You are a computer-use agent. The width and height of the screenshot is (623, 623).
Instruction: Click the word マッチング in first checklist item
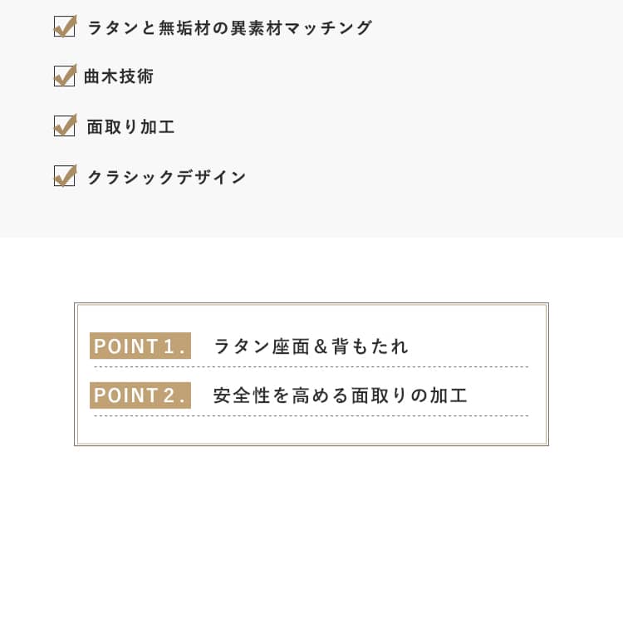(328, 27)
